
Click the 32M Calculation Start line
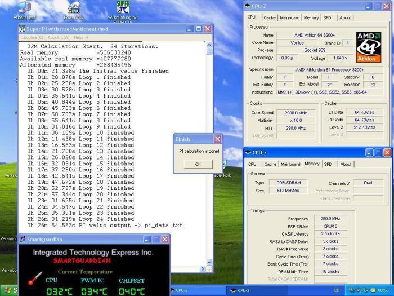click(93, 46)
